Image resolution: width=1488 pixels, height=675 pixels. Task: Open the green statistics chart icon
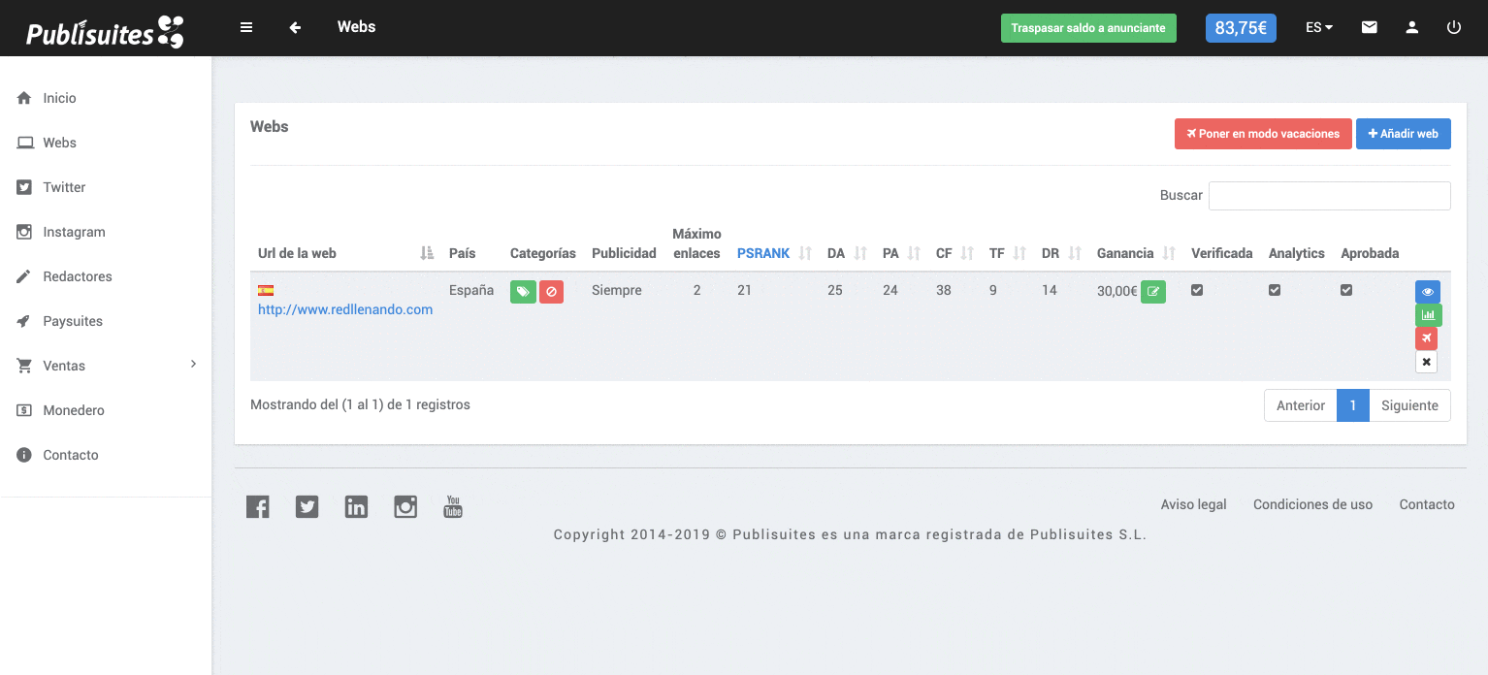pos(1428,315)
